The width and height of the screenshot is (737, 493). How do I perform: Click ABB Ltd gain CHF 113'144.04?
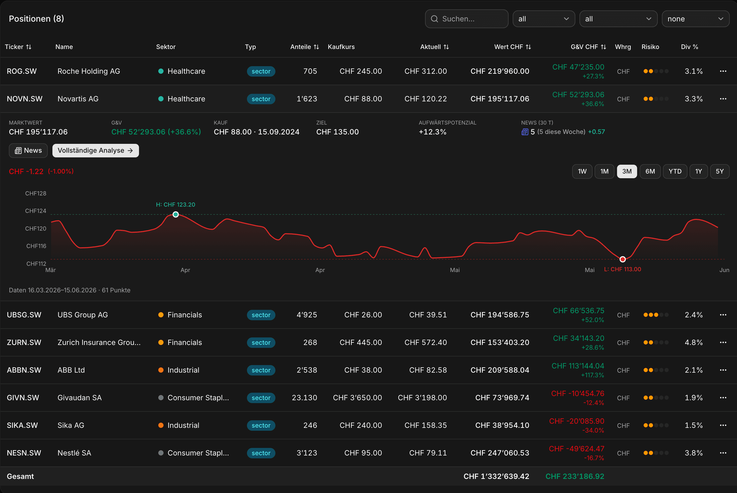tap(578, 366)
